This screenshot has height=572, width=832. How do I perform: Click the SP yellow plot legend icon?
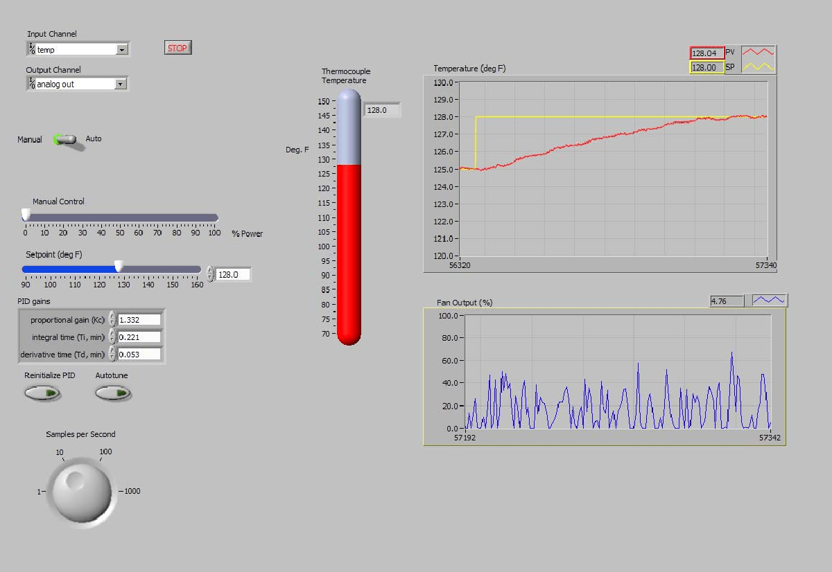pos(758,67)
